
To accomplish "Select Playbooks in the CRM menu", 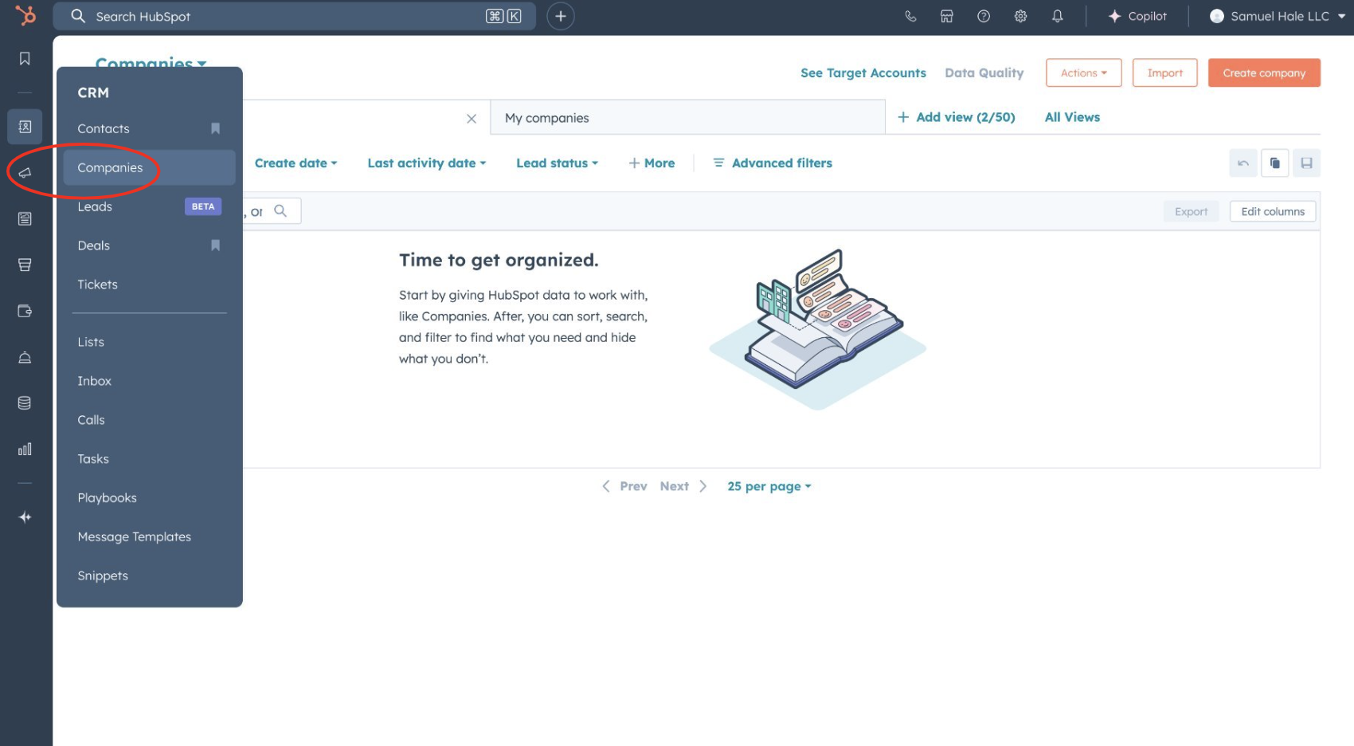I will coord(107,498).
